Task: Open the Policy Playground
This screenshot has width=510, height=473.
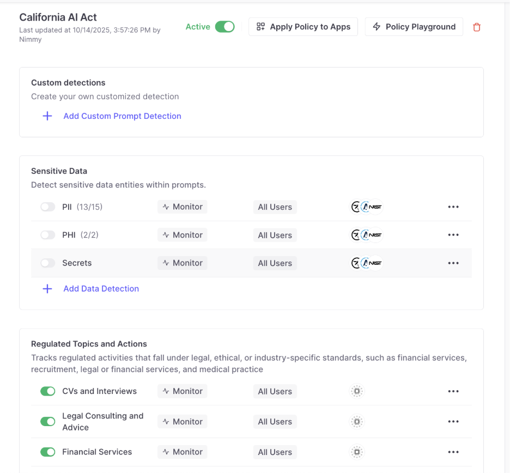Action: tap(414, 27)
